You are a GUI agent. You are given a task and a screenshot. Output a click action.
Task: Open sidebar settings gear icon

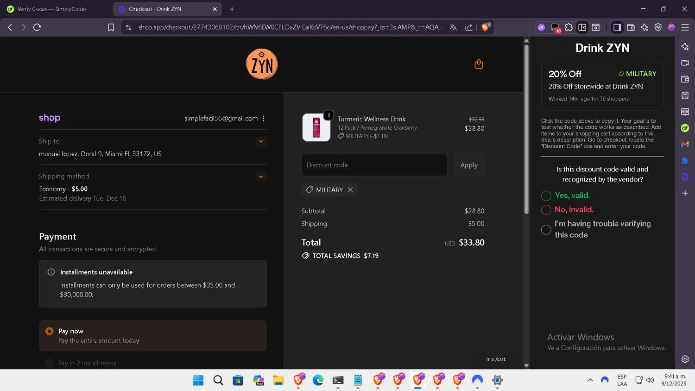coord(685,359)
